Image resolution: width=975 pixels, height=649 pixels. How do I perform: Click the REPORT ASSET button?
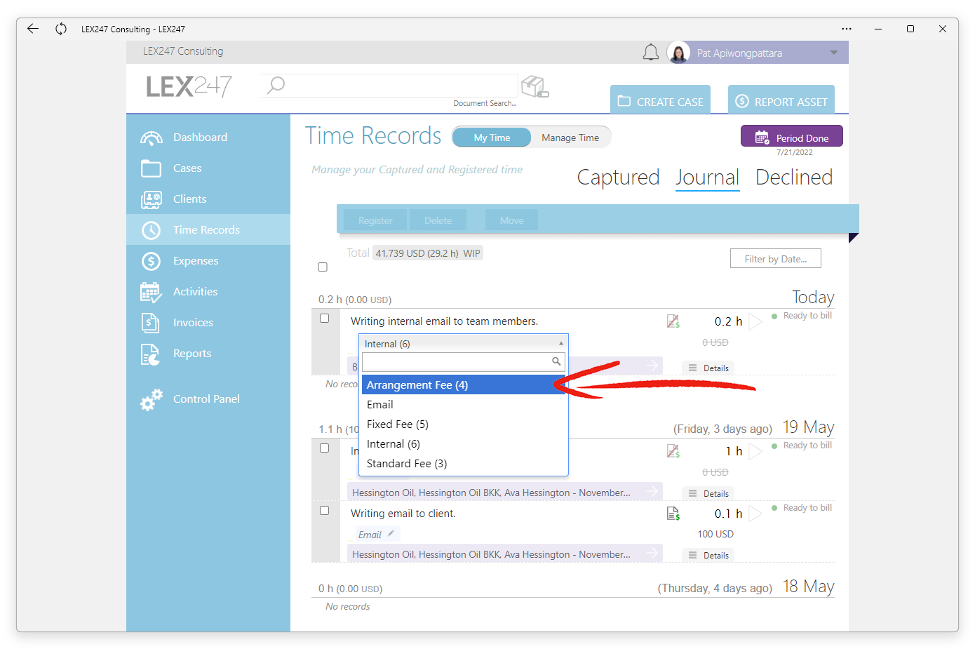781,100
